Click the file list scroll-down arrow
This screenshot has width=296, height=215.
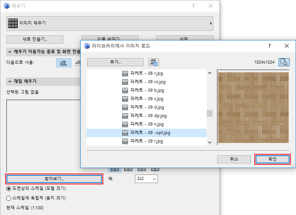(x=210, y=142)
